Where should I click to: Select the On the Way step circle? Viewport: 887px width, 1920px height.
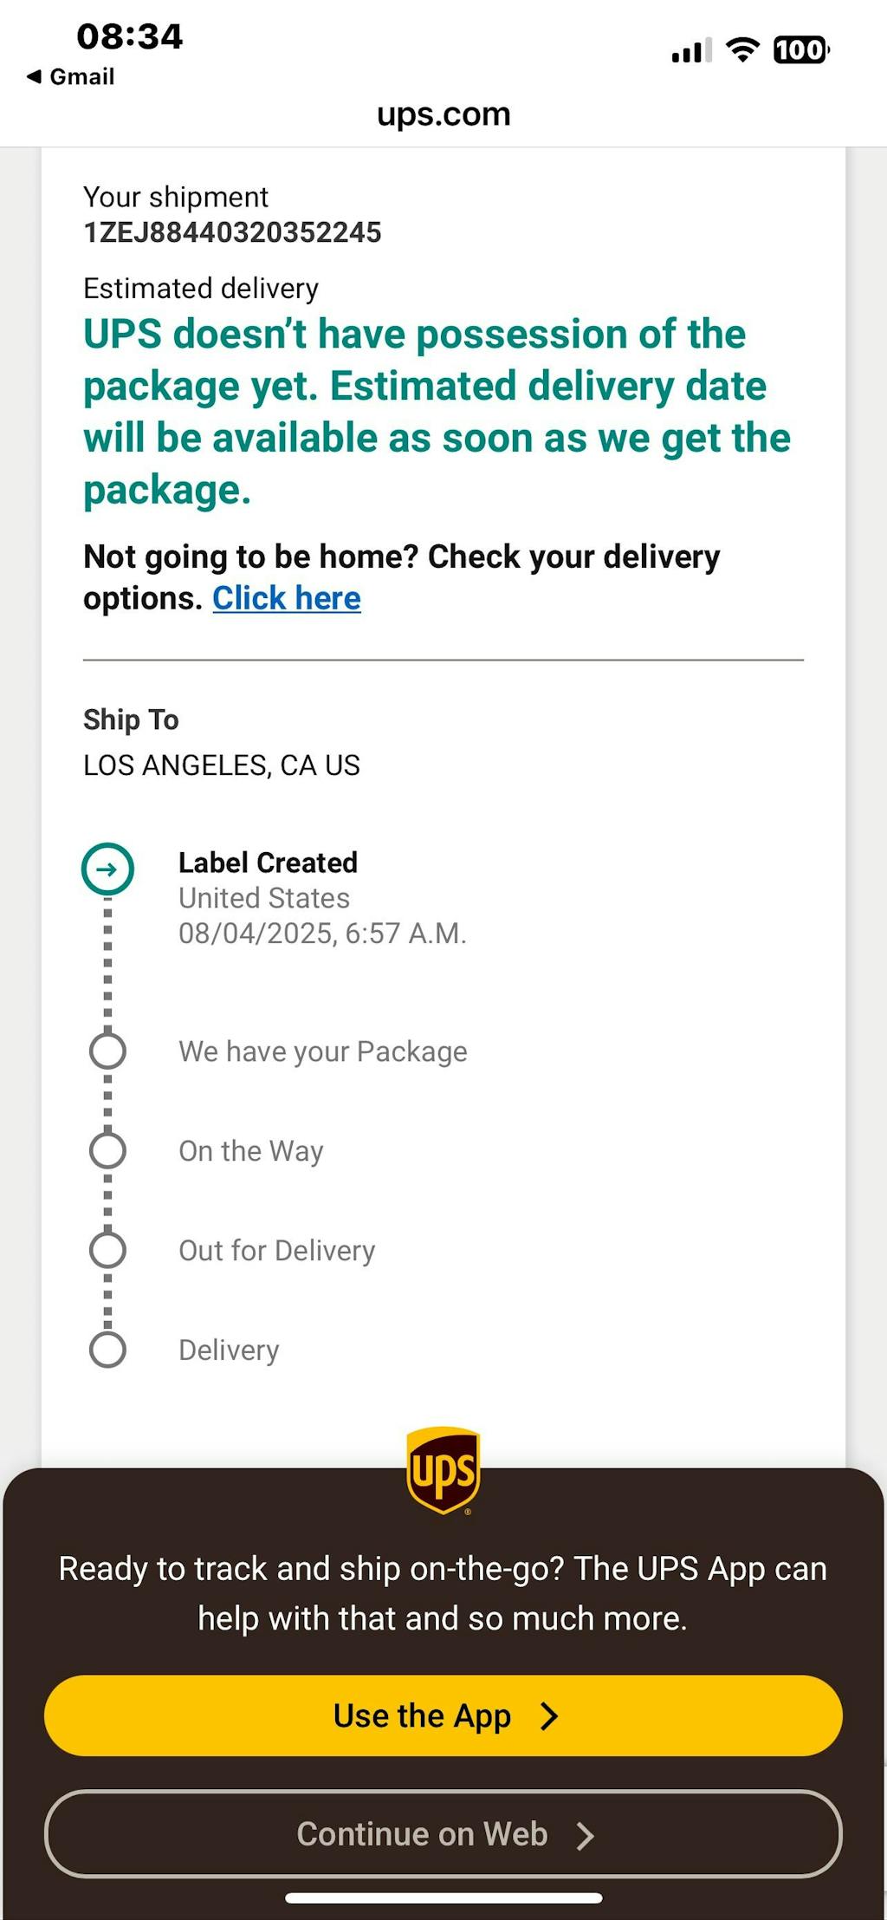(107, 1150)
